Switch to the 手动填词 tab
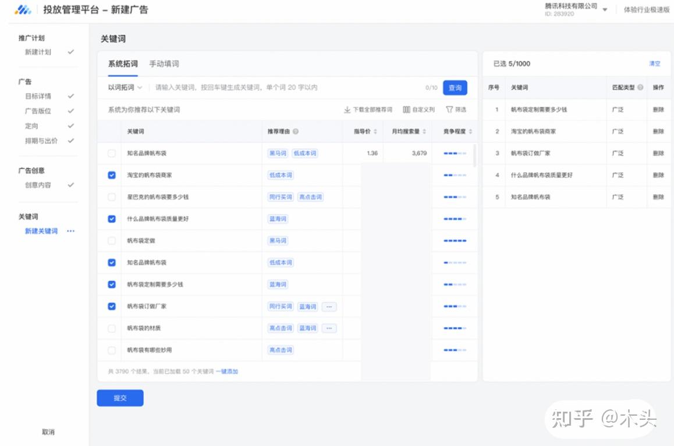This screenshot has width=674, height=446. (164, 64)
